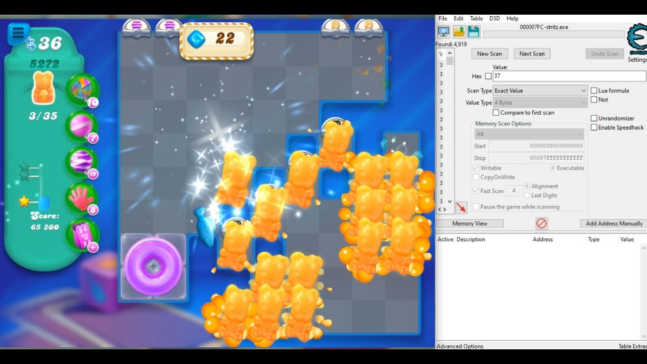
Task: Open Table Extras
Action: point(632,346)
